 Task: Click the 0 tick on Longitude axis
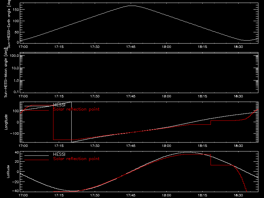coord(18,122)
